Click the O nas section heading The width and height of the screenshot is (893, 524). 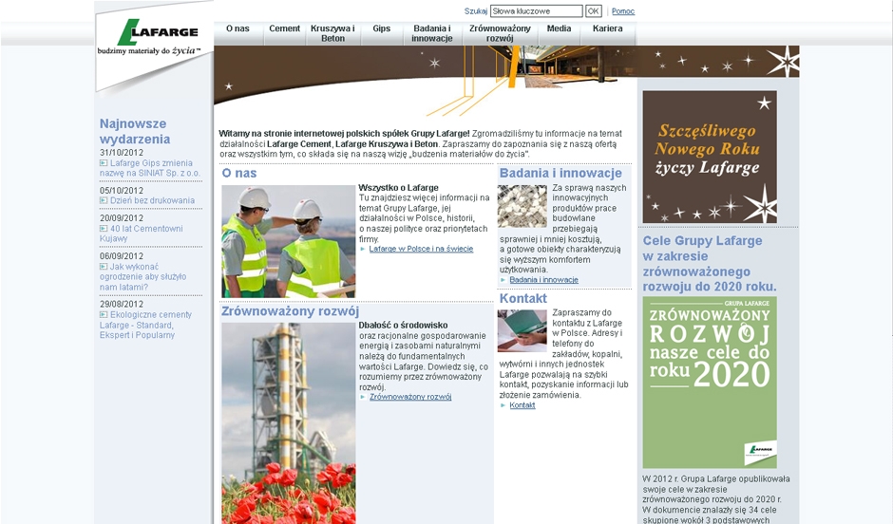click(x=239, y=173)
